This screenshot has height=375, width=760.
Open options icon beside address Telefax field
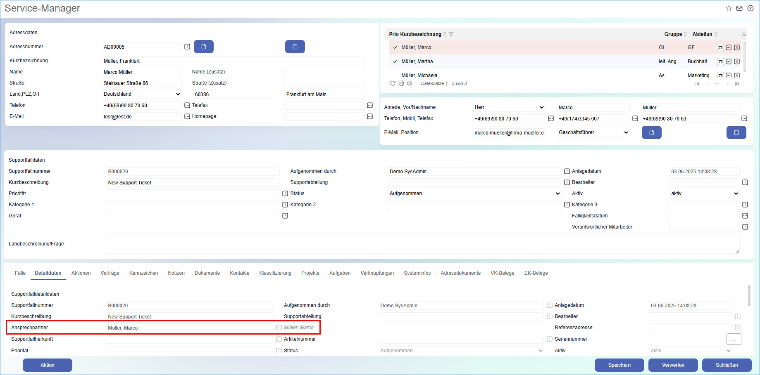370,105
